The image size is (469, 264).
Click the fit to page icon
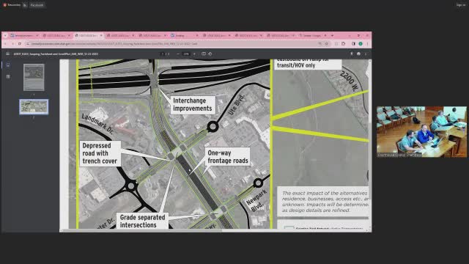(x=204, y=54)
